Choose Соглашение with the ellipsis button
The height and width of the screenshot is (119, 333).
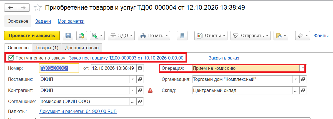(133, 101)
